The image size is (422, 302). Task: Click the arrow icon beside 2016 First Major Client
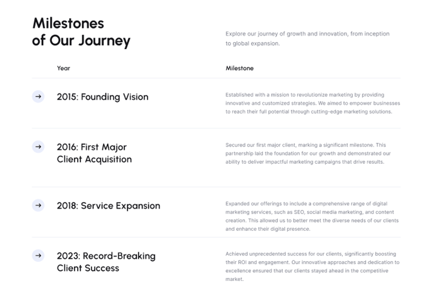pyautogui.click(x=38, y=147)
